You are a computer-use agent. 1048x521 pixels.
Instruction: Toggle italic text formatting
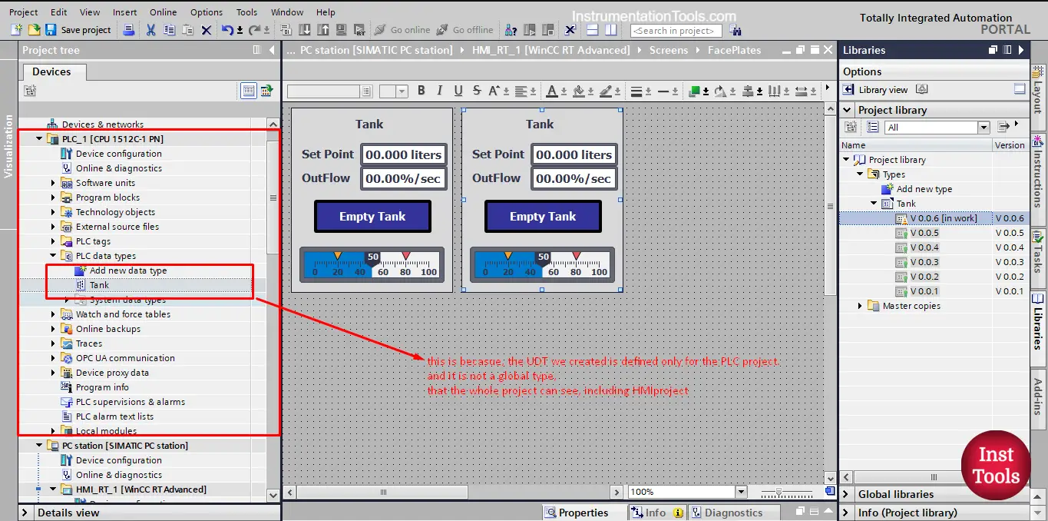pyautogui.click(x=439, y=91)
